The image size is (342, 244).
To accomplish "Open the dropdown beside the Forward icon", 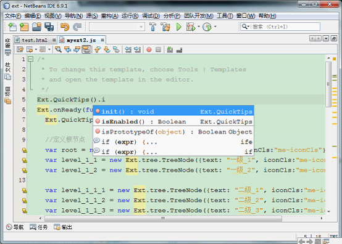I will [49, 50].
